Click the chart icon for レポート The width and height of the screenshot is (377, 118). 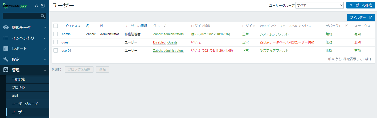[x=6, y=49]
